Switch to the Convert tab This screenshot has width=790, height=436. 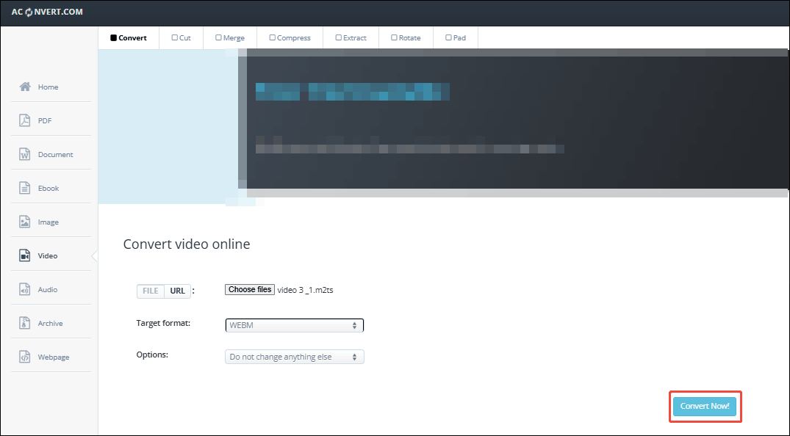[x=128, y=37]
